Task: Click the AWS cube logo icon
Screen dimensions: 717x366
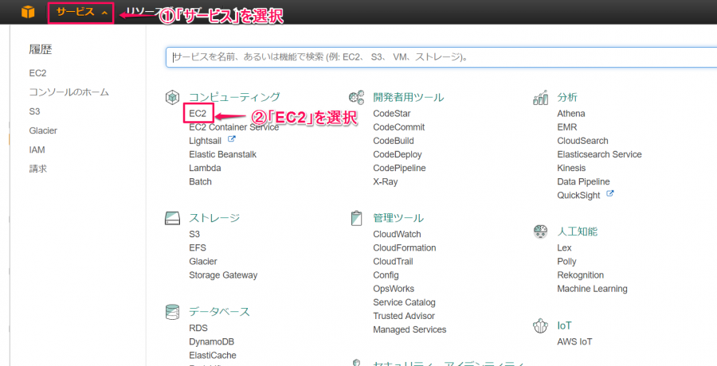Action: pos(28,13)
